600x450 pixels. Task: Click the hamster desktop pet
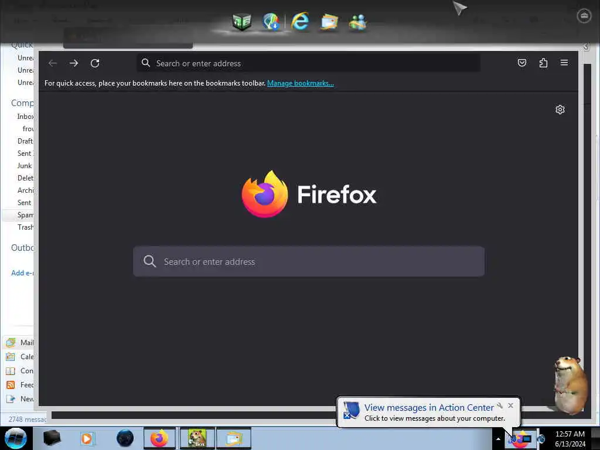click(x=571, y=384)
